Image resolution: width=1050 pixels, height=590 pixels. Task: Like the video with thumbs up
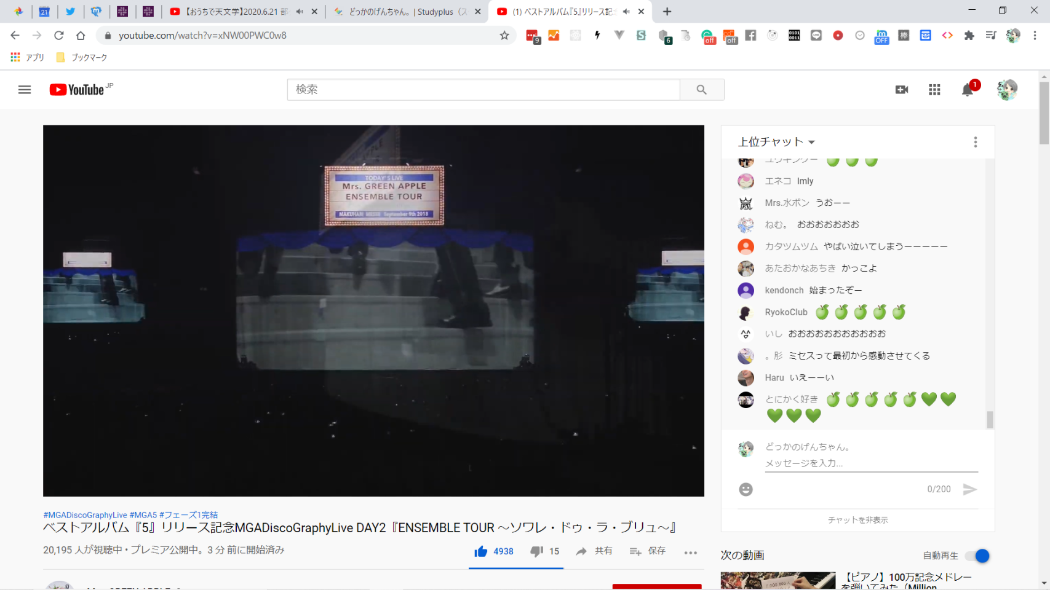tap(481, 551)
